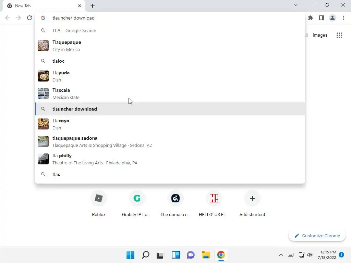351x263 pixels.
Task: Open the Images link
Action: pos(320,35)
